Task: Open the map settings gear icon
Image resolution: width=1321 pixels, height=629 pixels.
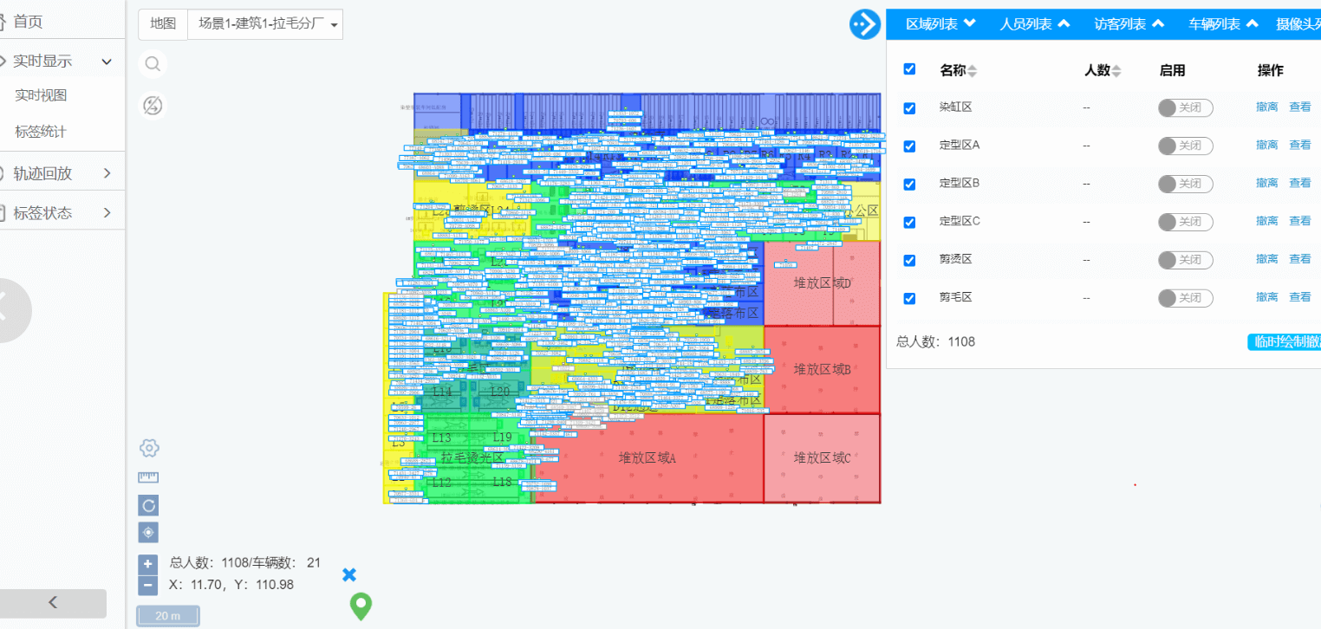Action: point(149,448)
